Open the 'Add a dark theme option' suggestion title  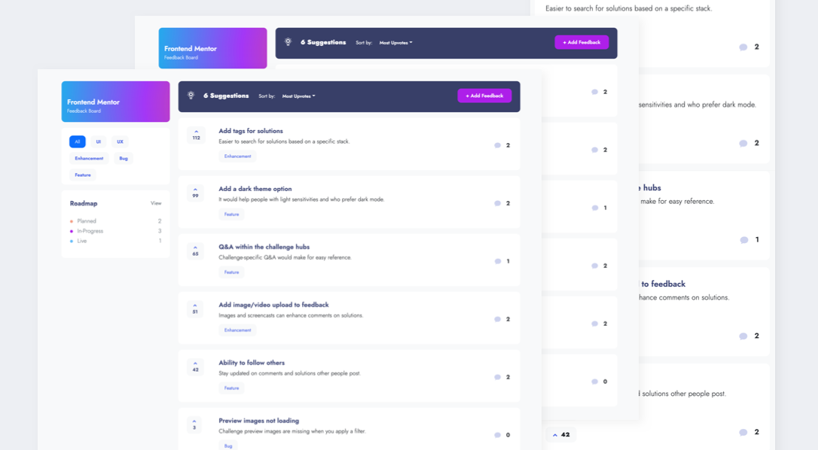tap(255, 189)
